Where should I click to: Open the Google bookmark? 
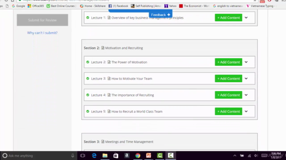click(x=18, y=6)
